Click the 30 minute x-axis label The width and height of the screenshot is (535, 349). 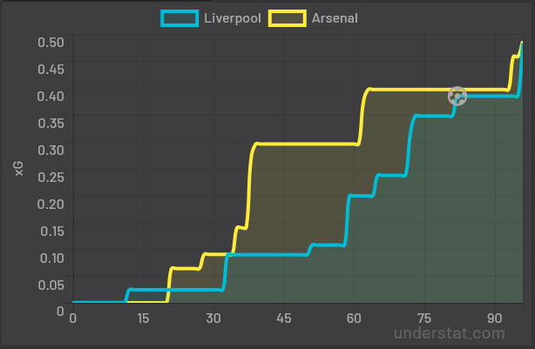click(213, 319)
